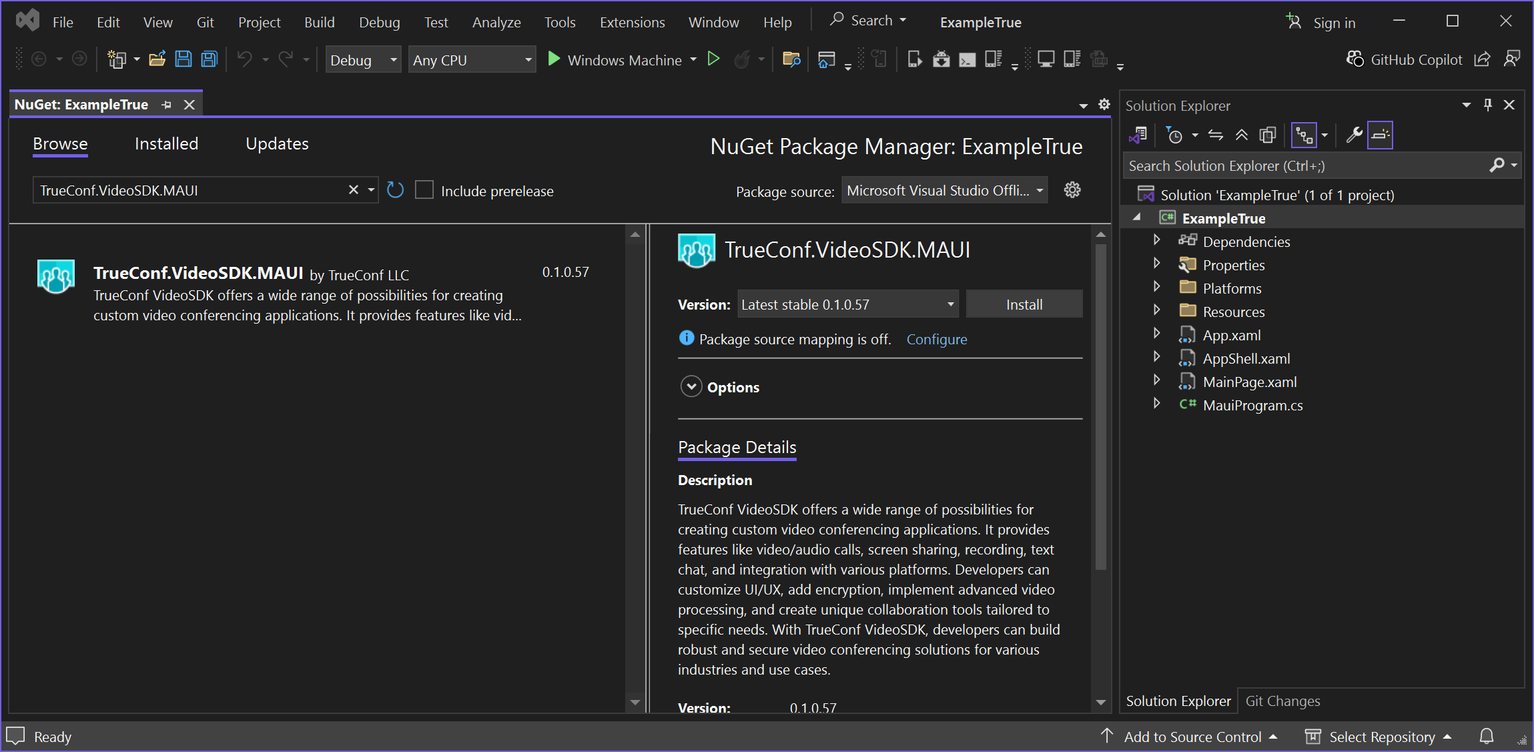Click Collapse All double-chevron icon
The width and height of the screenshot is (1534, 752).
pos(1242,135)
